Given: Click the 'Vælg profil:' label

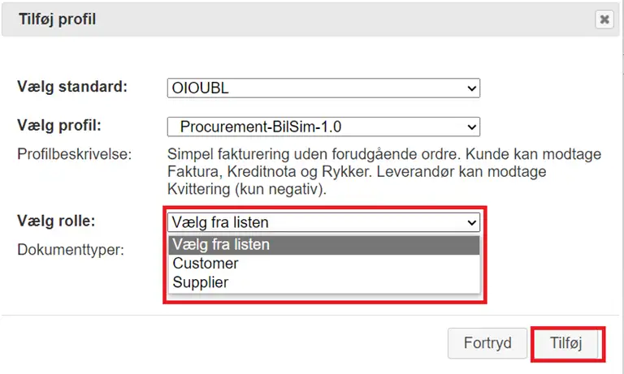Looking at the screenshot, I should coord(63,126).
